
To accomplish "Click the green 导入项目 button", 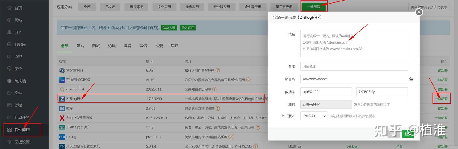I will point(188,28).
